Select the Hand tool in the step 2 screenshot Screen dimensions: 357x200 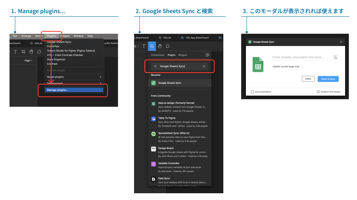(160, 46)
